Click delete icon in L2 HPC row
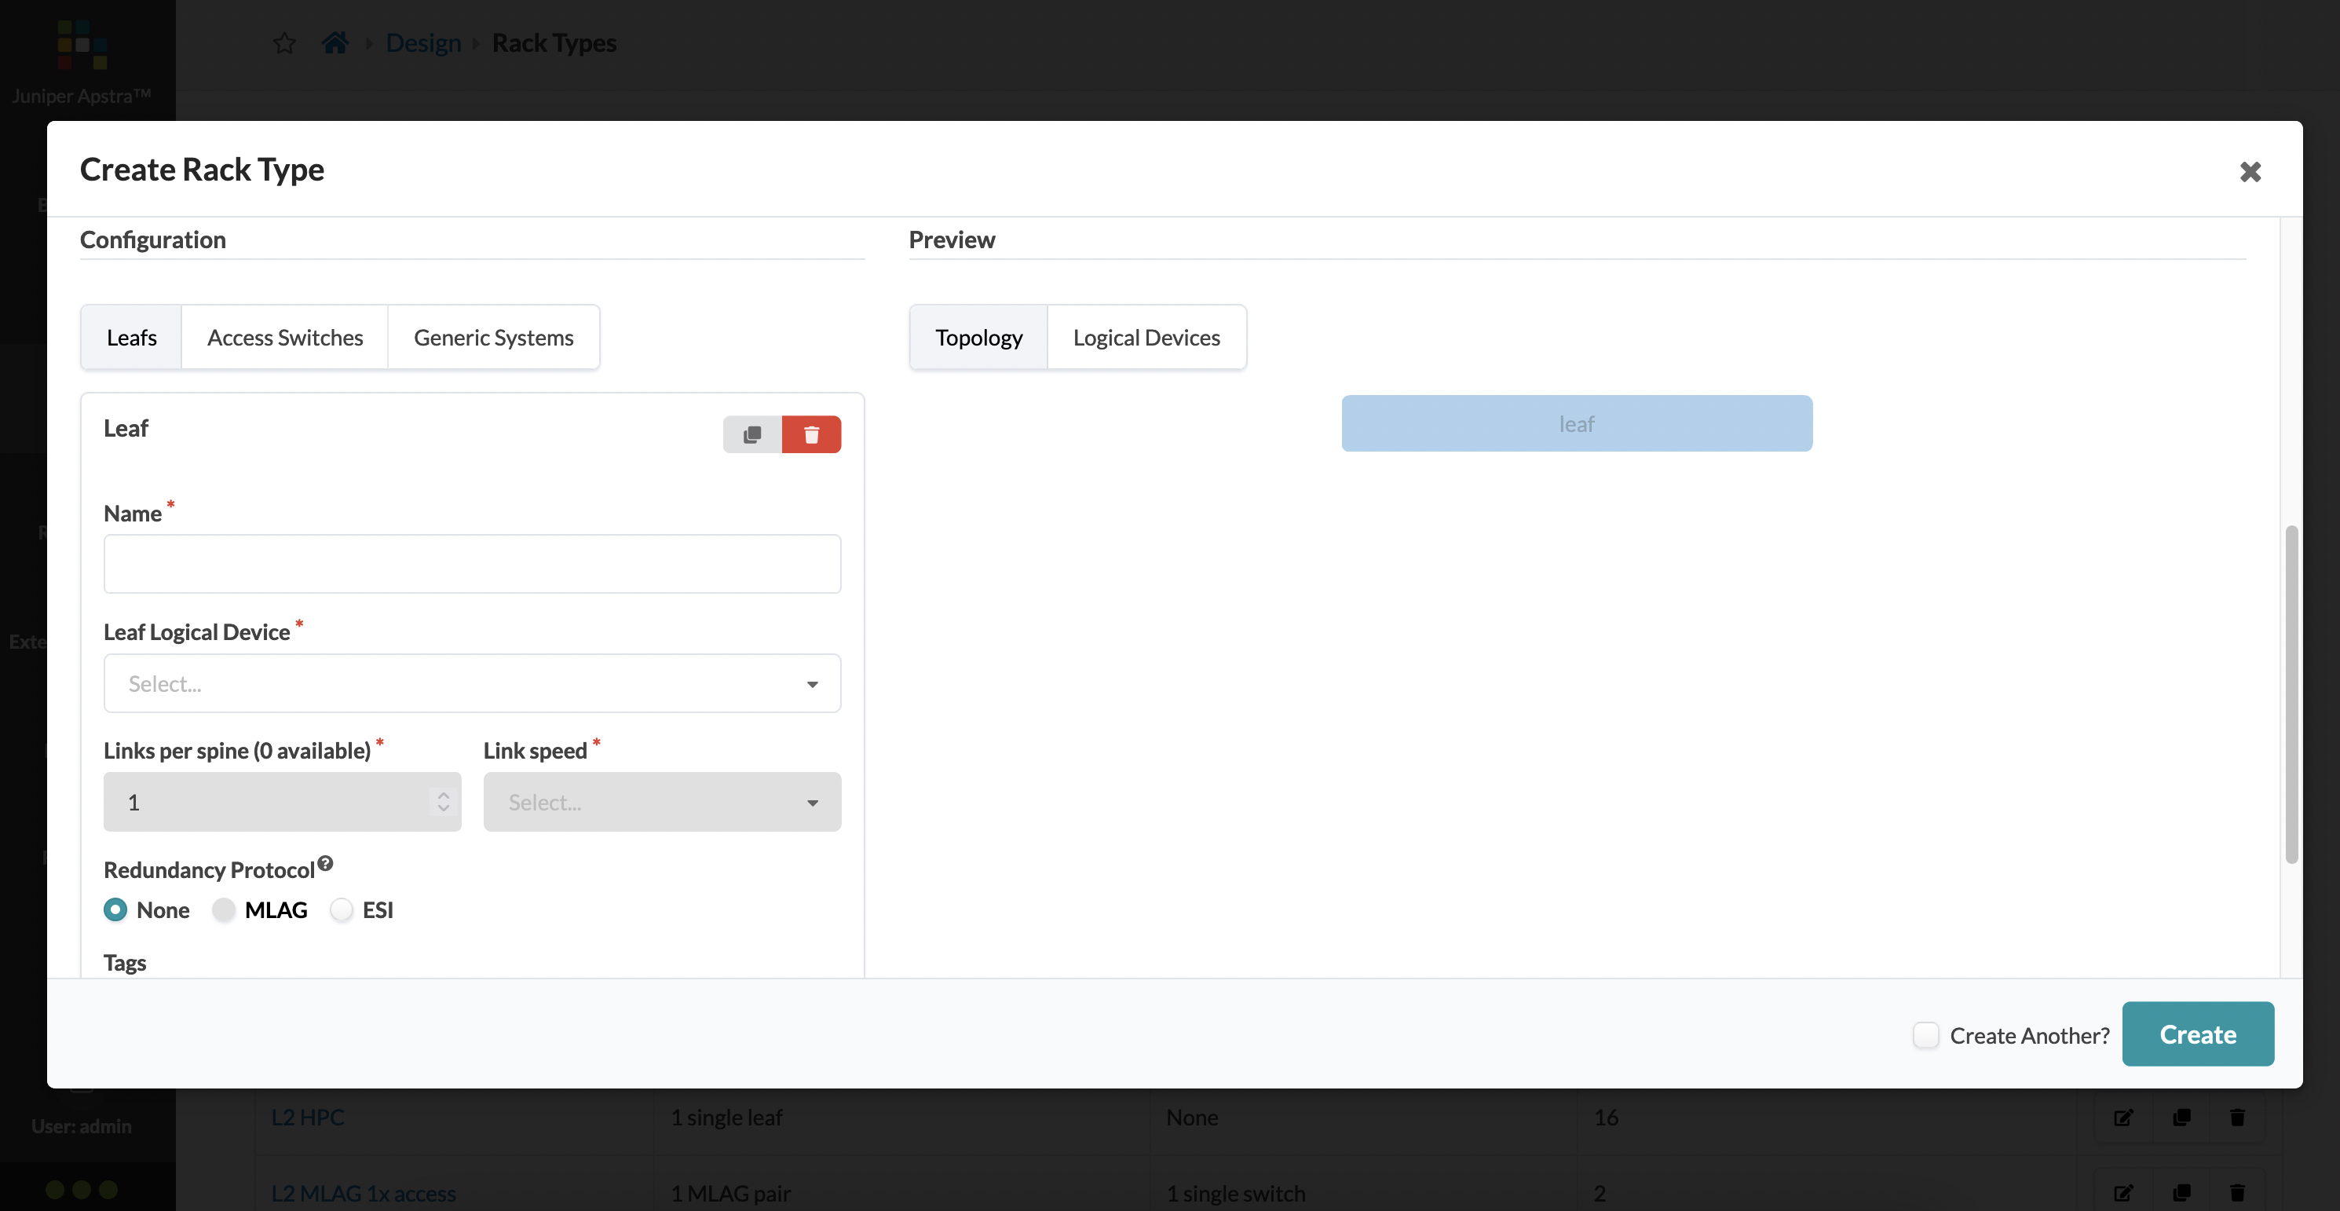The width and height of the screenshot is (2340, 1211). 2237,1118
